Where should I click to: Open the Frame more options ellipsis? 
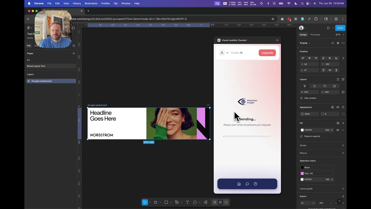pyautogui.click(x=343, y=43)
